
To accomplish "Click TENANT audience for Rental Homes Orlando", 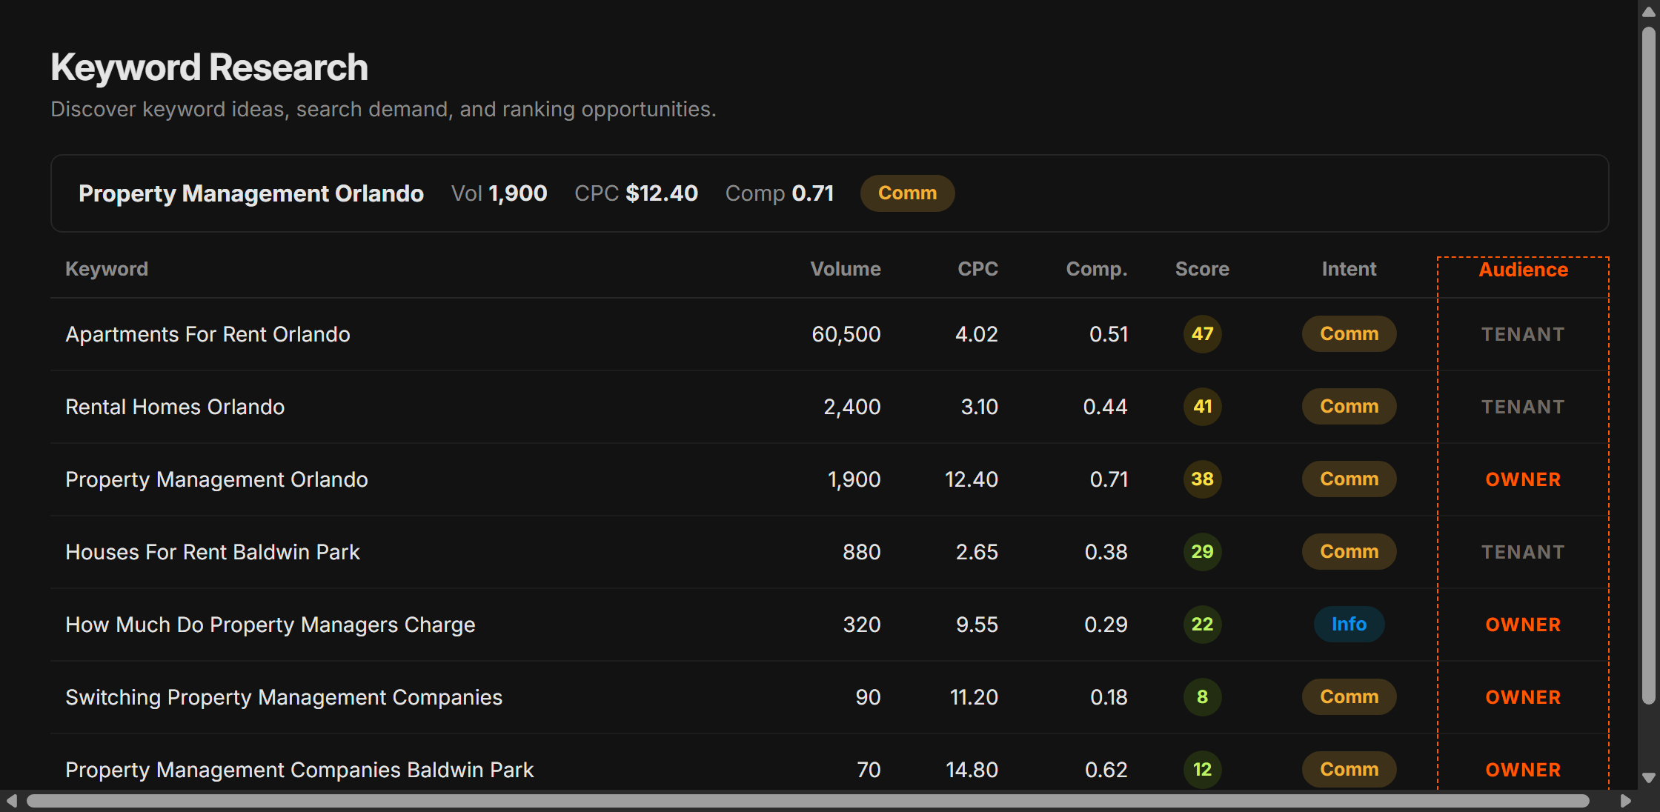I will coord(1523,407).
